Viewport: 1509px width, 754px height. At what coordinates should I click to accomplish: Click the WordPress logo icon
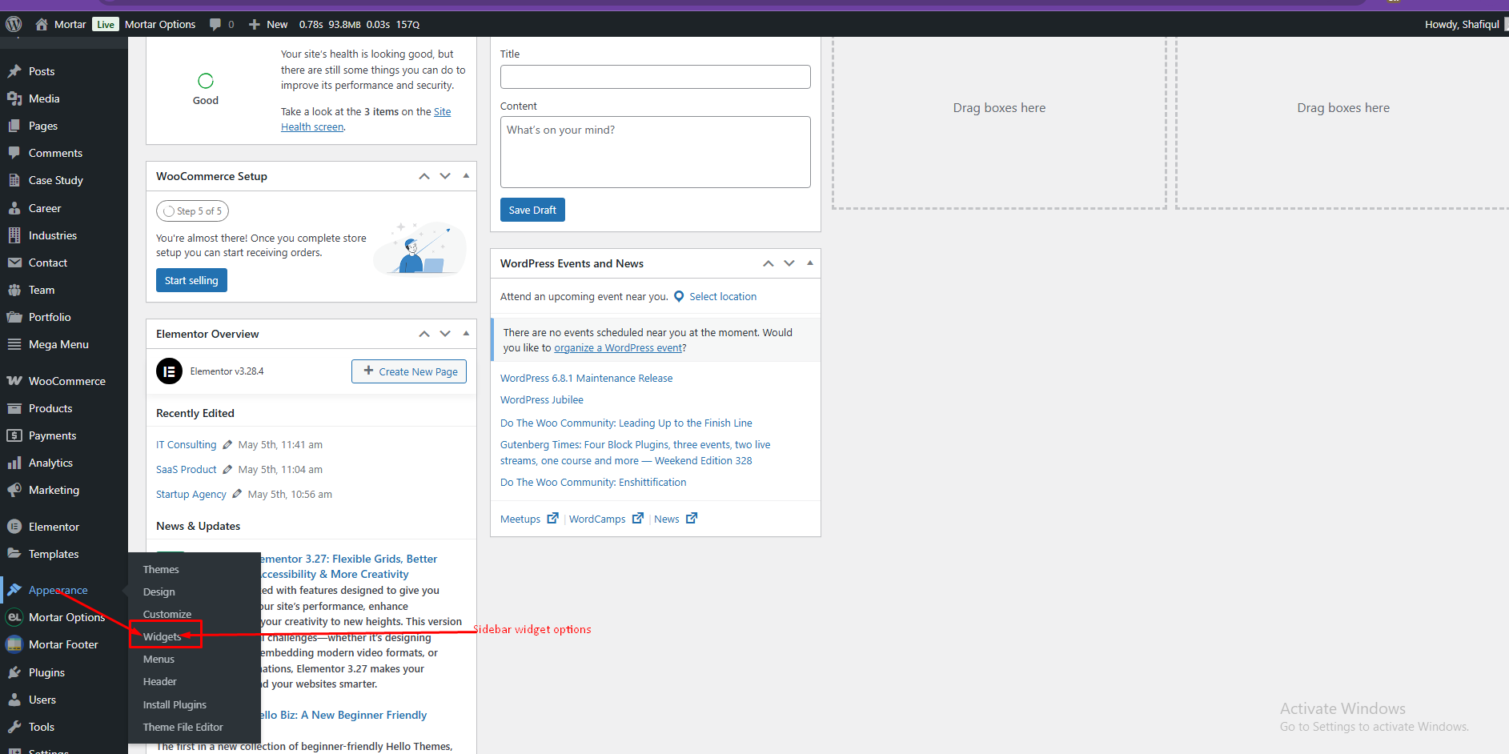[x=14, y=24]
